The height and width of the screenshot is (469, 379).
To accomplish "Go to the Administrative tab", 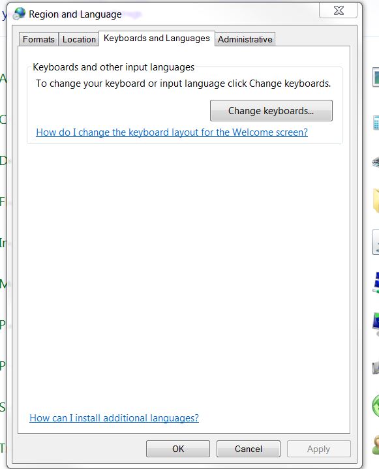I will tap(245, 39).
